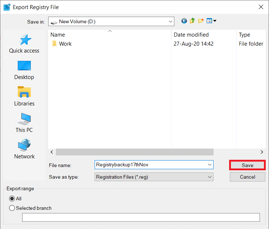Sort files by Name column header
269x229 pixels.
coord(109,35)
